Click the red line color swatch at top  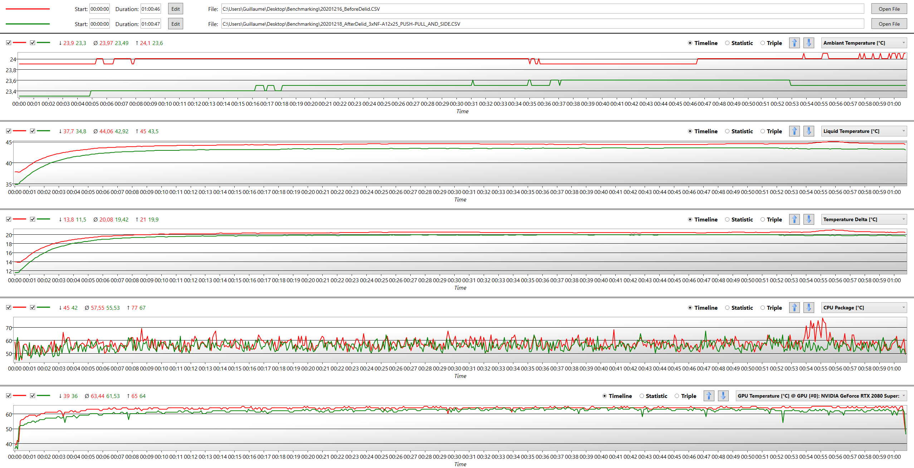coord(28,9)
